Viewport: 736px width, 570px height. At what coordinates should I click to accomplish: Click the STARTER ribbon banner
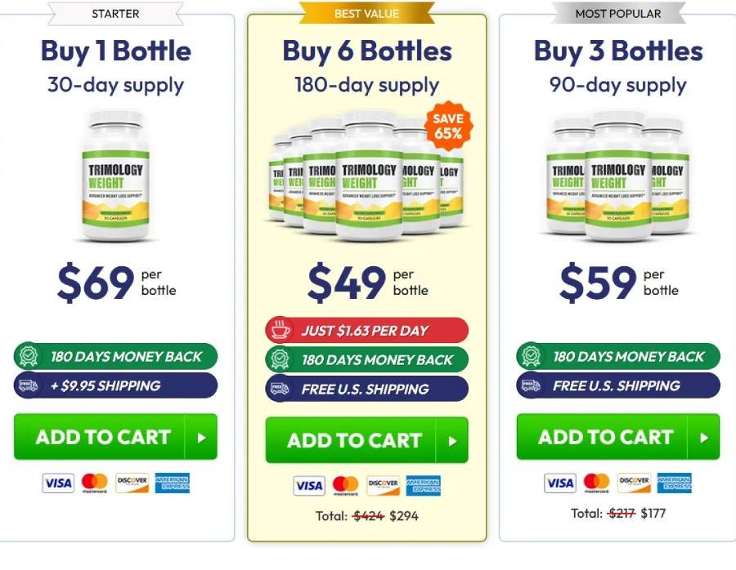click(x=114, y=13)
